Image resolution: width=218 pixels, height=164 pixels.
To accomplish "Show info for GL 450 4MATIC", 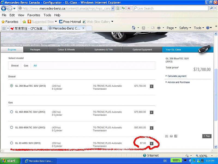I will tap(152, 112).
